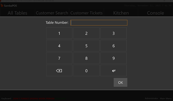
Task: Hit the 6 key on keypad
Action: click(x=113, y=46)
